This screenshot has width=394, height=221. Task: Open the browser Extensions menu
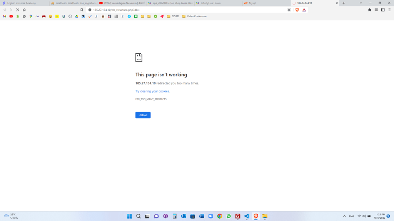tap(369, 10)
